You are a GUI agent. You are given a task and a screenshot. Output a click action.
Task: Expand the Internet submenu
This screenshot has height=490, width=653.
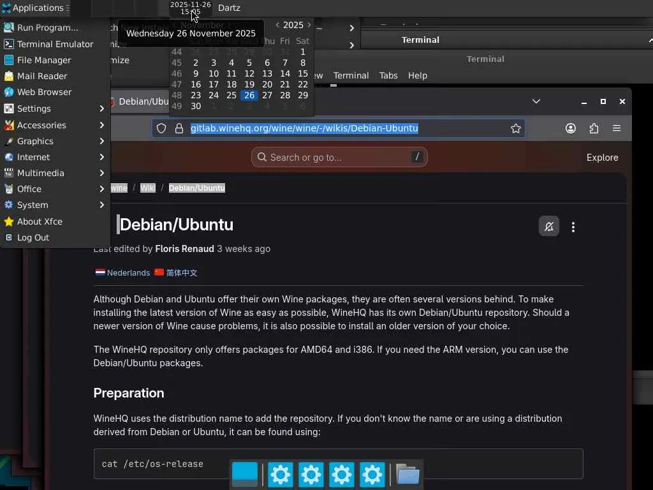coord(55,157)
